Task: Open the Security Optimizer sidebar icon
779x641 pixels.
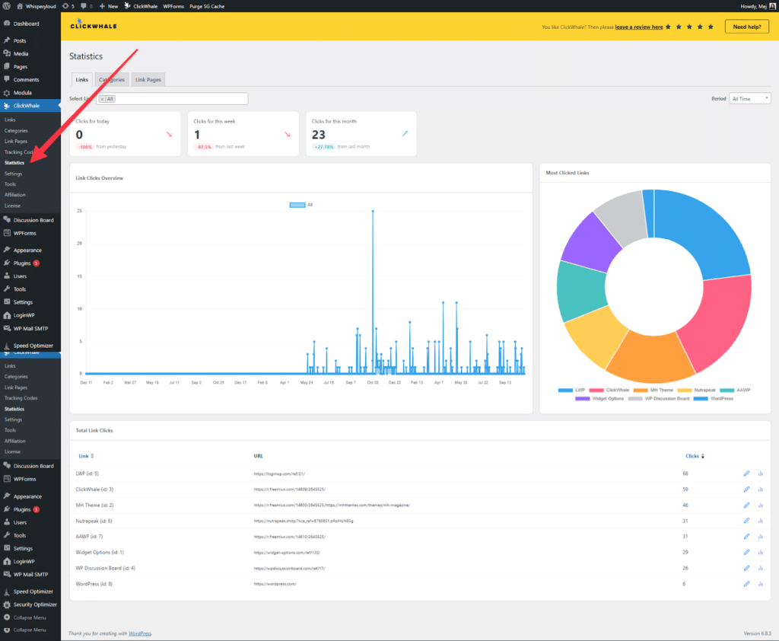Action: click(6, 604)
